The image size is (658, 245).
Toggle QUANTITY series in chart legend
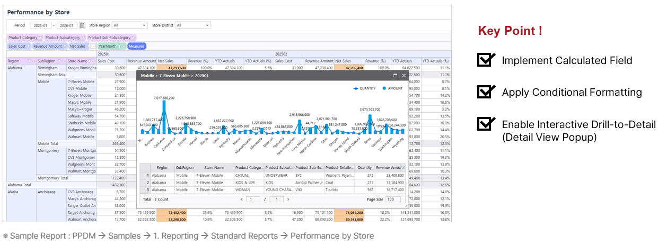pos(365,88)
